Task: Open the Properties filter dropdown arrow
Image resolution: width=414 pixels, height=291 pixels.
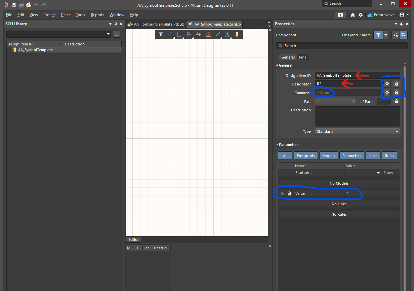Action: [385, 35]
